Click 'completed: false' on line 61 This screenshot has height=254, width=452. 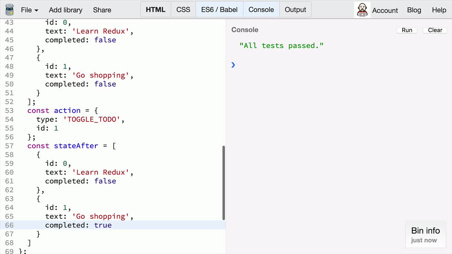point(81,181)
